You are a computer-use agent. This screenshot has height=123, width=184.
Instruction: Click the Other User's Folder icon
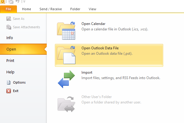click(x=66, y=104)
